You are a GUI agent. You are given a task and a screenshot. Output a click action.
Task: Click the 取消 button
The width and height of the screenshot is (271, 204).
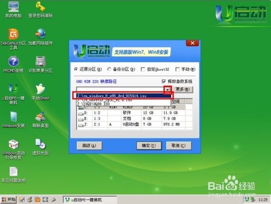tap(178, 145)
